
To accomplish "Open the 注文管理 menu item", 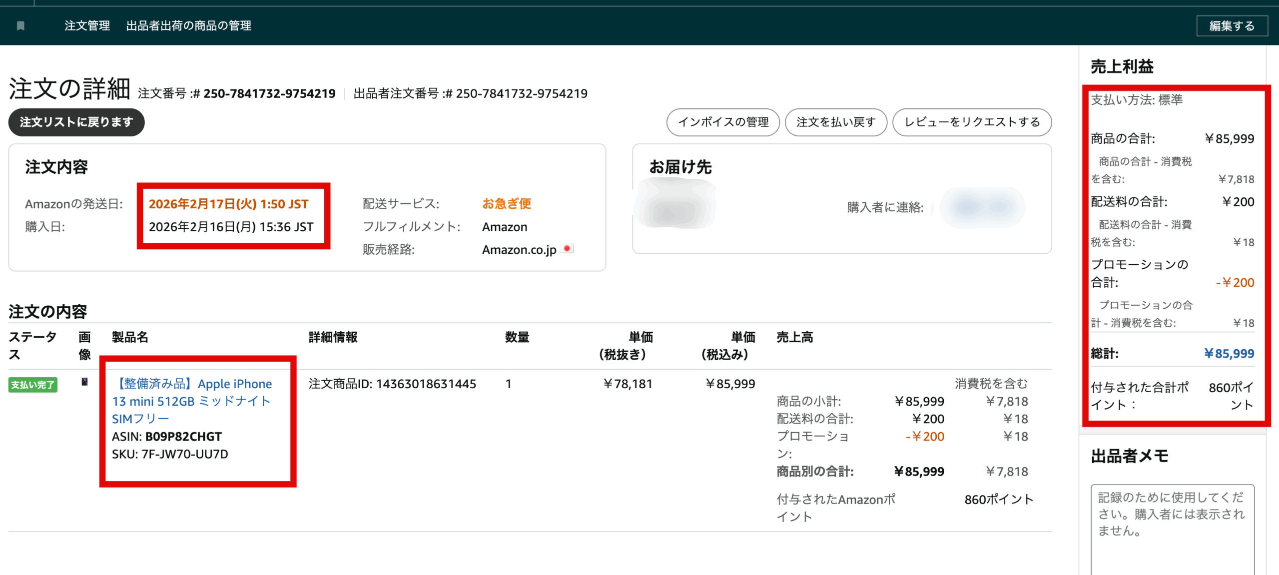I will point(87,25).
